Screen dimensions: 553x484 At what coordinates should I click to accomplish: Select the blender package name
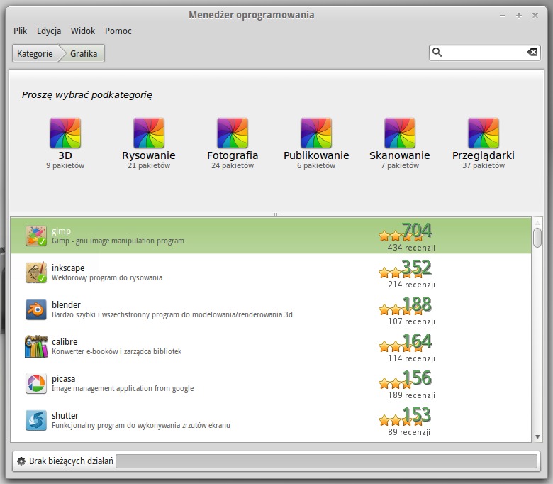[x=67, y=305]
